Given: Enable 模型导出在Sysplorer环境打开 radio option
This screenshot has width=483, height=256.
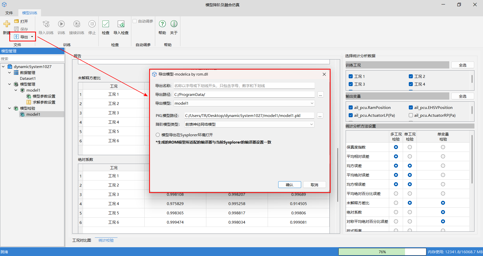Looking at the screenshot, I should [x=158, y=135].
